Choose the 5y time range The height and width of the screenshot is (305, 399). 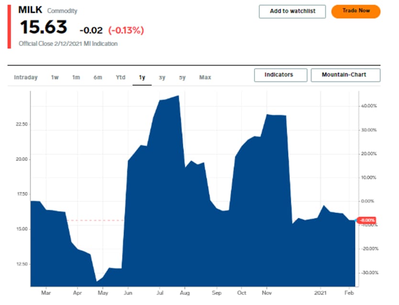[x=182, y=78]
